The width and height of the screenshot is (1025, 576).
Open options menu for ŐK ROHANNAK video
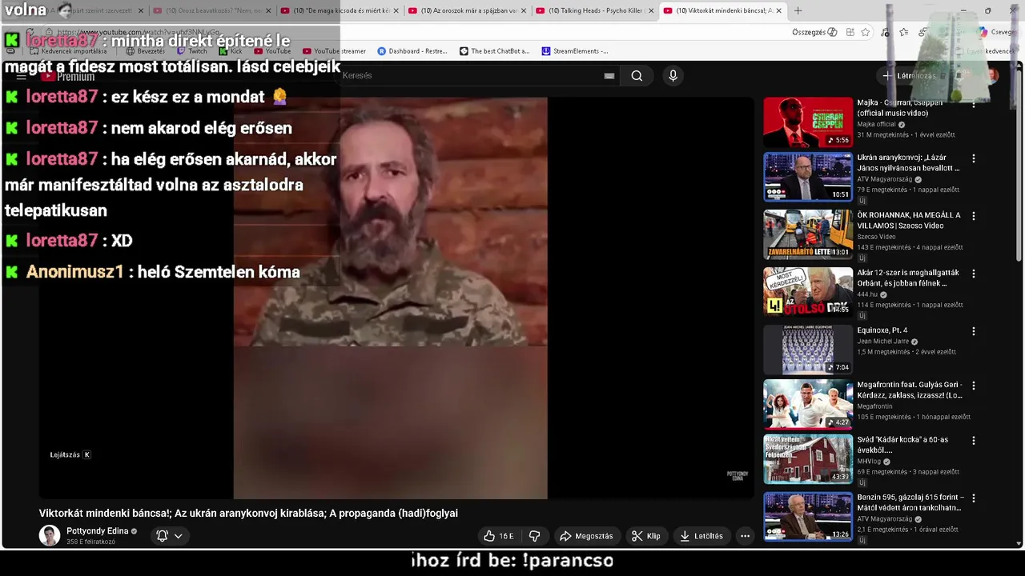coord(974,216)
